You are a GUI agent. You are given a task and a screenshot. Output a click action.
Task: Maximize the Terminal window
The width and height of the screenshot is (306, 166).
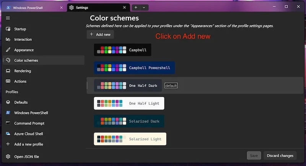(286, 6)
